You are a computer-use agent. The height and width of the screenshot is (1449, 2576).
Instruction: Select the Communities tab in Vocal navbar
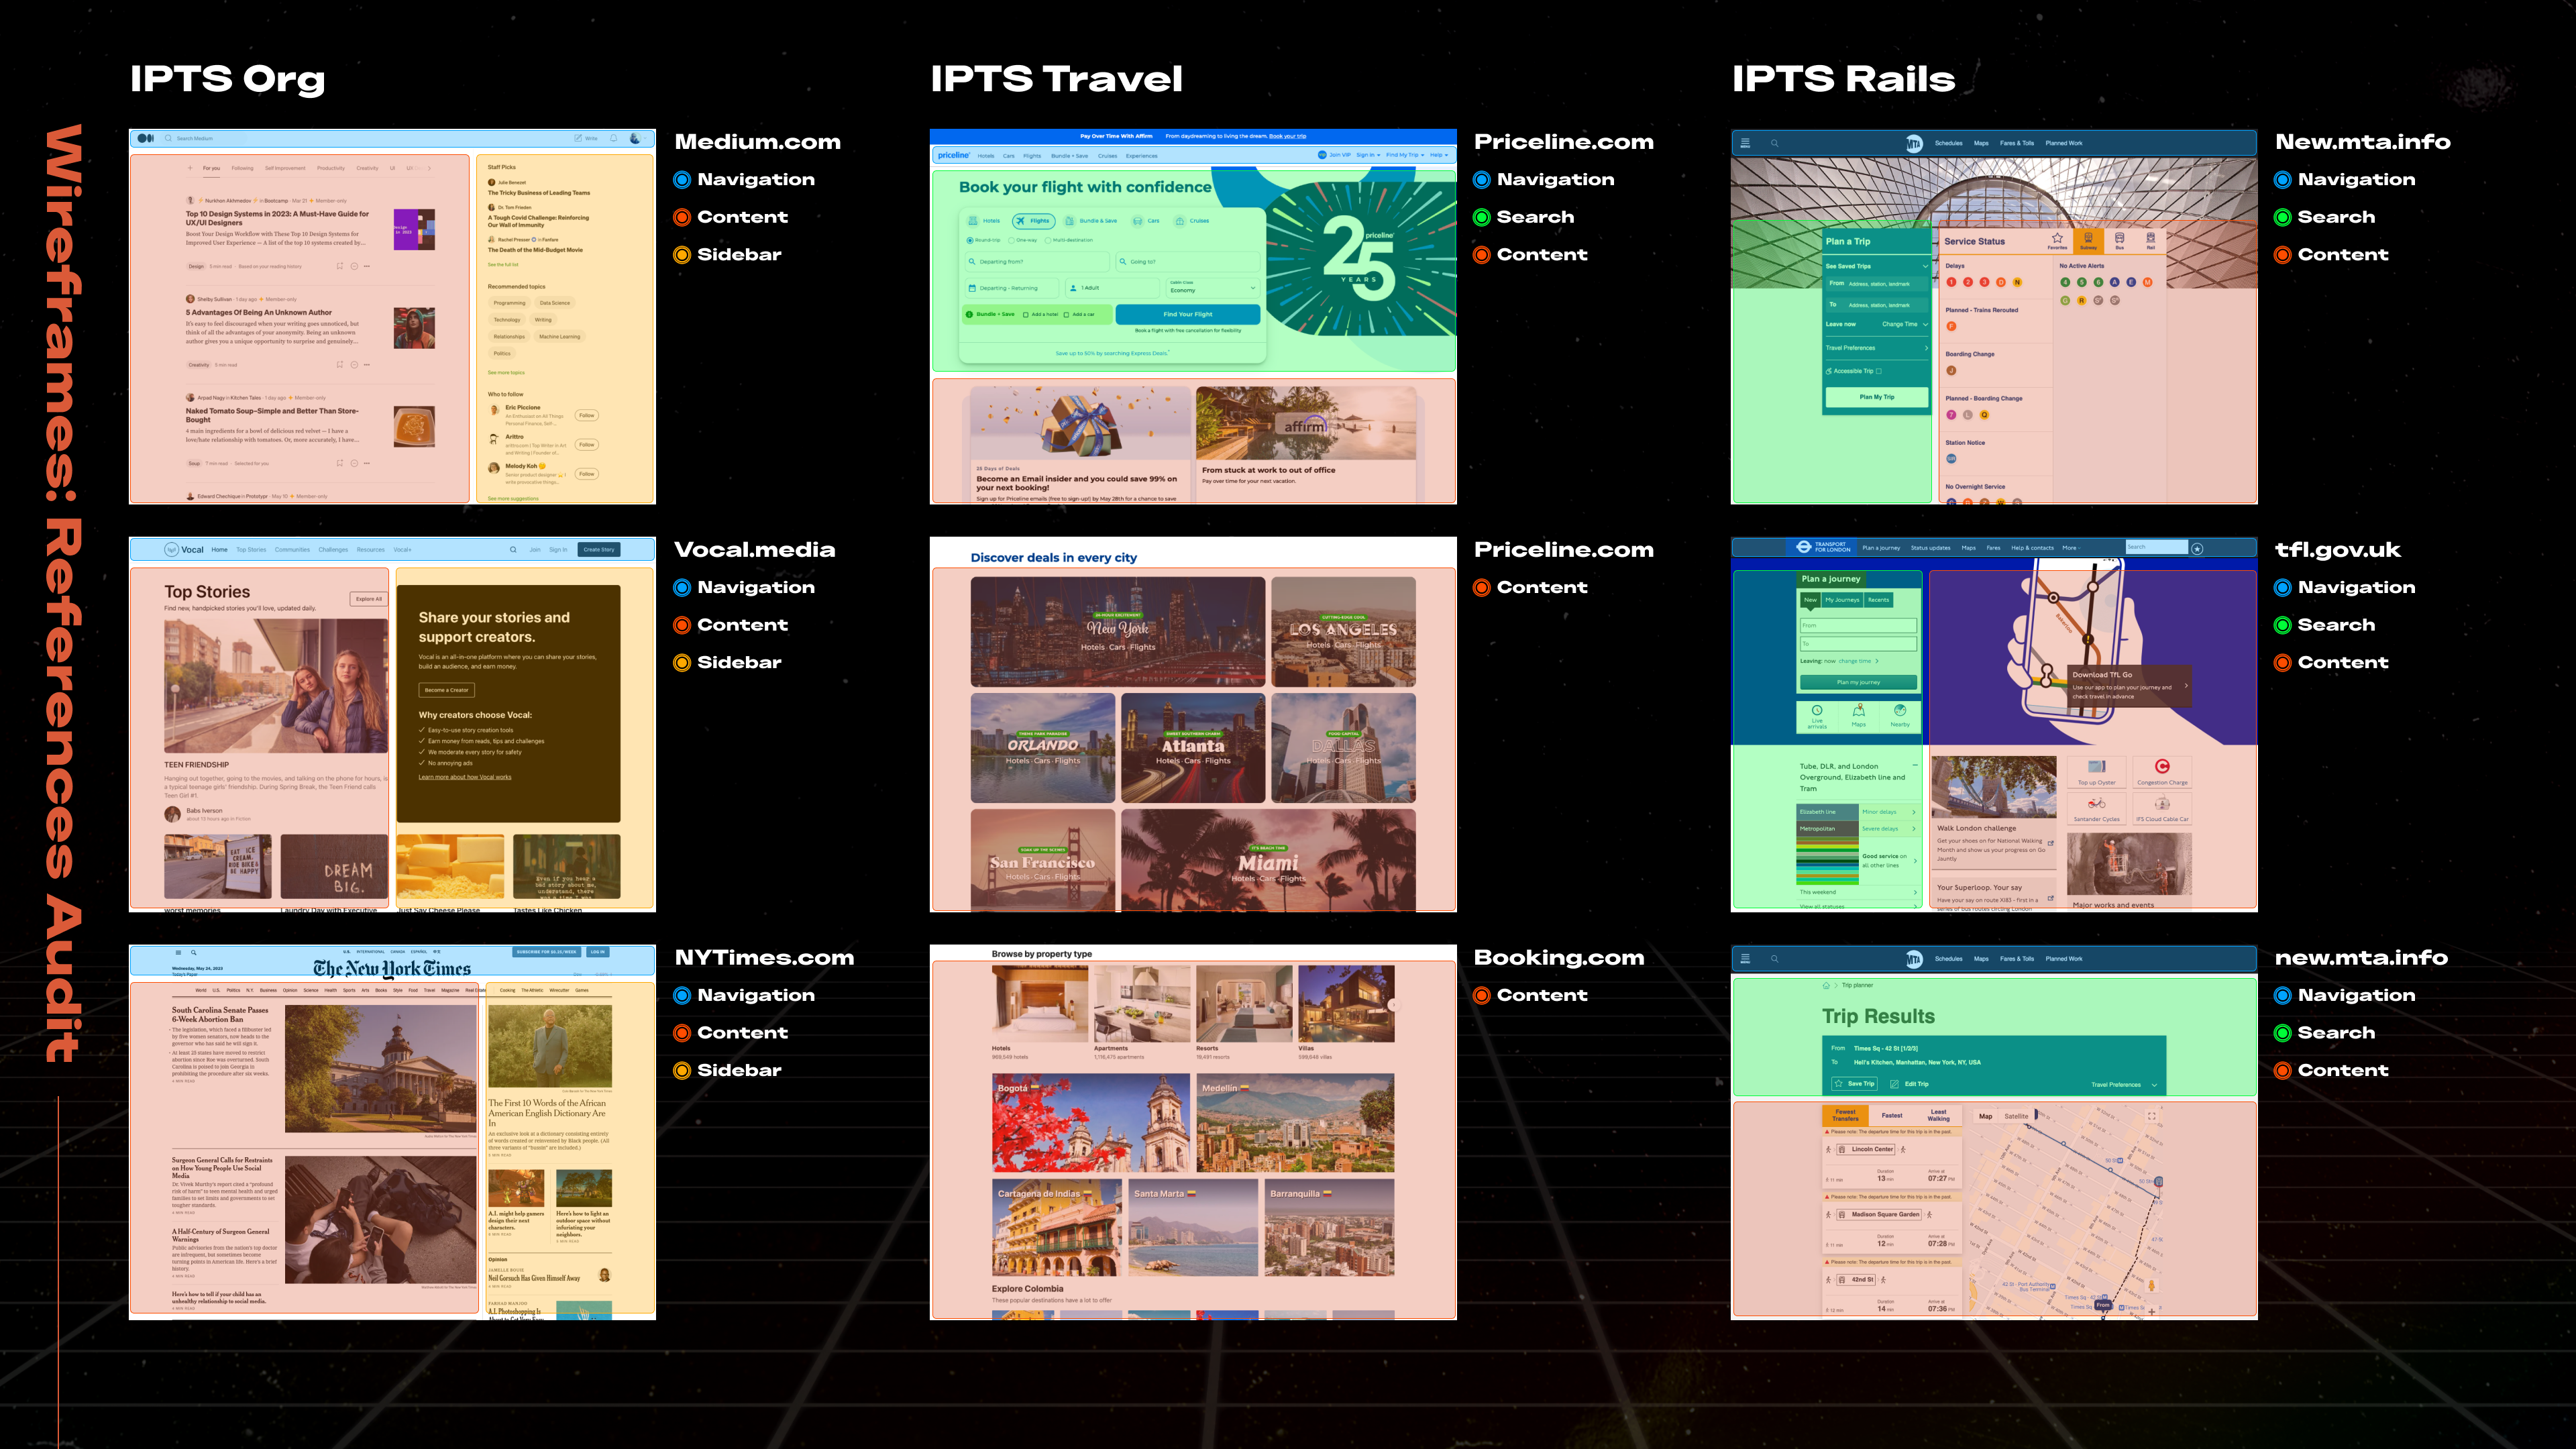[292, 550]
